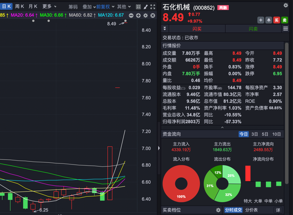This screenshot has height=215, width=293.
Task: Click the stock code (000852)
Action: click(x=204, y=8)
